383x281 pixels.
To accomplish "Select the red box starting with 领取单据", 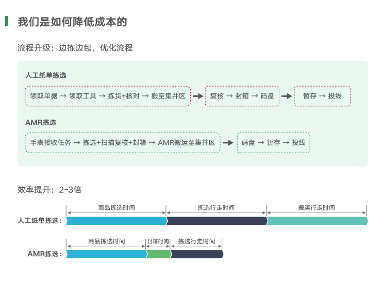I will [107, 96].
